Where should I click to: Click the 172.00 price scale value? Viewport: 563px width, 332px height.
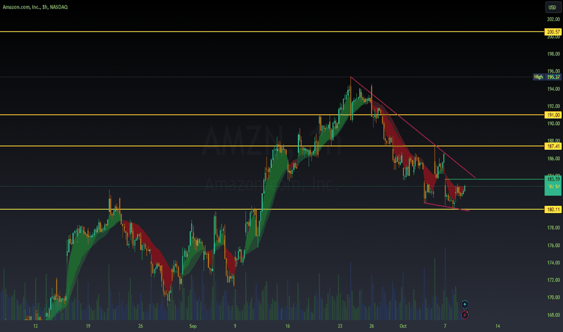pyautogui.click(x=553, y=280)
